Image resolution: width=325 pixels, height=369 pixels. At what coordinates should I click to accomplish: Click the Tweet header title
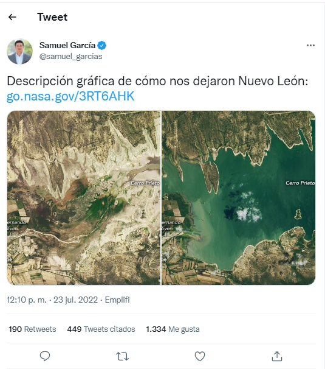[52, 17]
